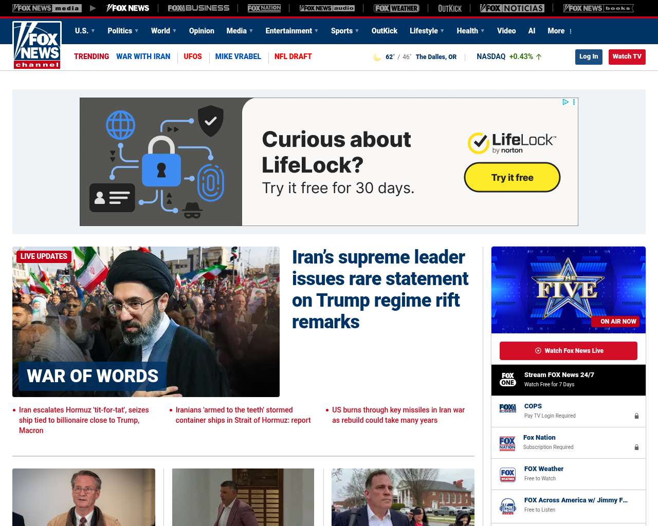658x526 pixels.
Task: Go to the Video section
Action: [x=506, y=31]
